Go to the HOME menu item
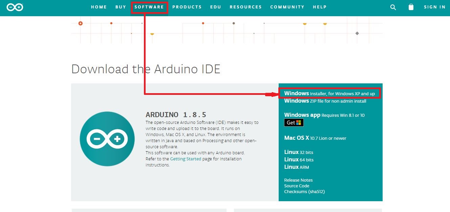This screenshot has height=212, width=450. [x=99, y=7]
